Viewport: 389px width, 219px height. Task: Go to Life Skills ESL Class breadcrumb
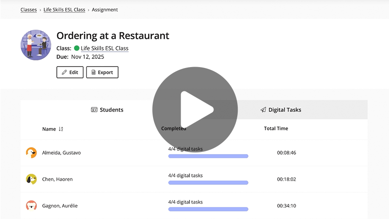click(64, 10)
